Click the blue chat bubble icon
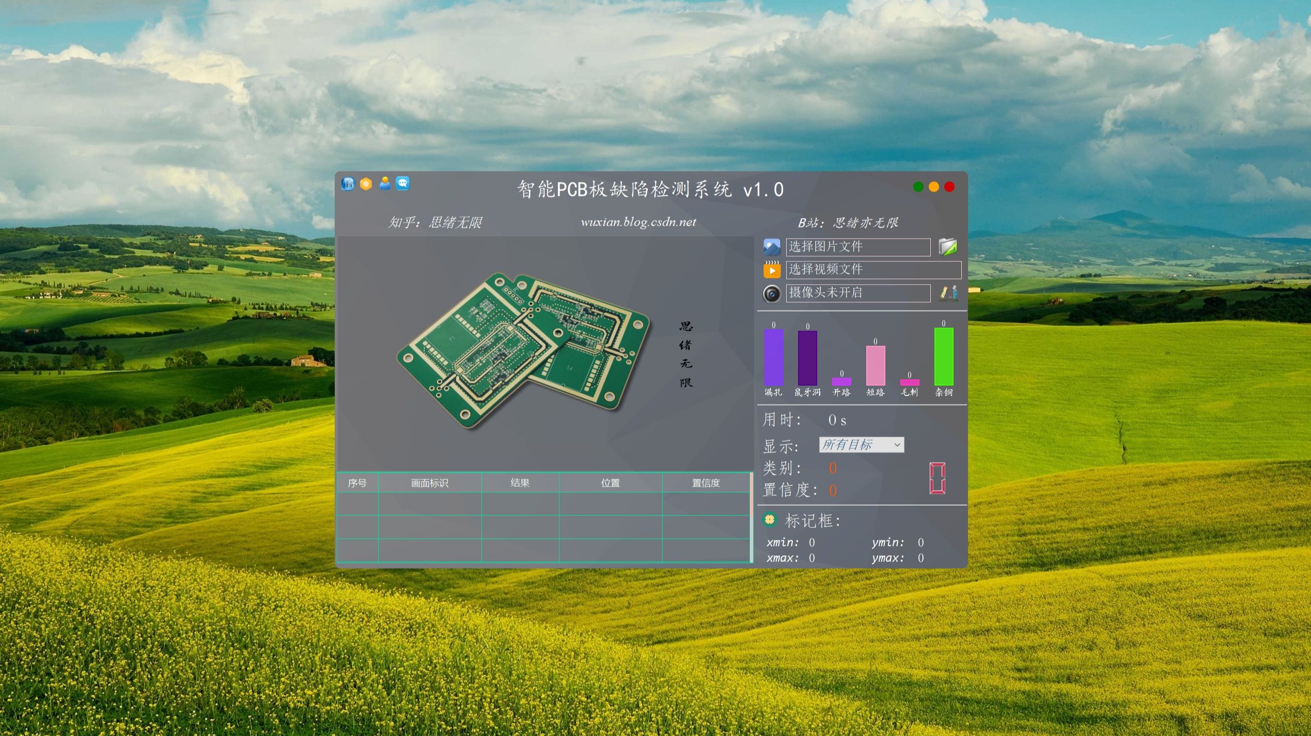 403,183
